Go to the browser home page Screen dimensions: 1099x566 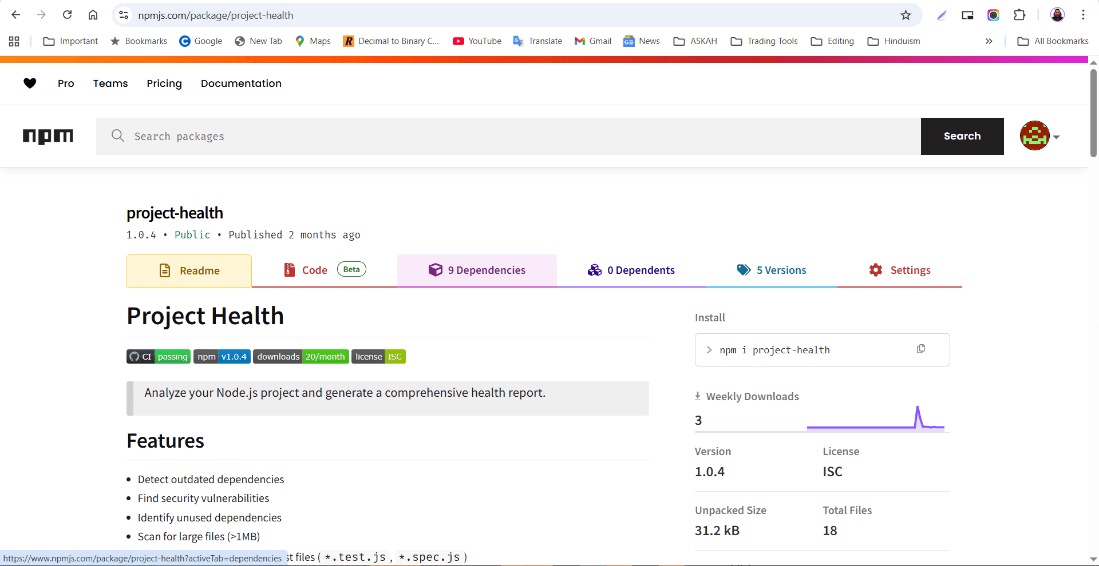click(x=93, y=15)
